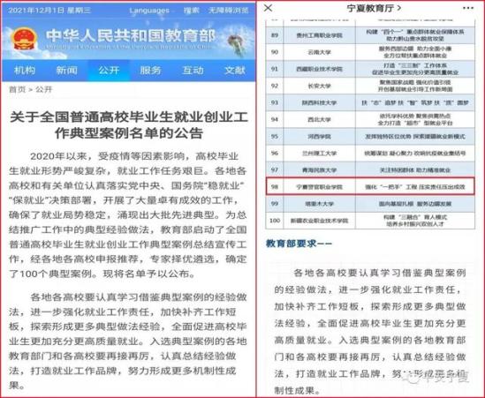The height and width of the screenshot is (398, 485).
Task: Enable 无障碍浏览 accessibility mode
Action: tap(228, 11)
